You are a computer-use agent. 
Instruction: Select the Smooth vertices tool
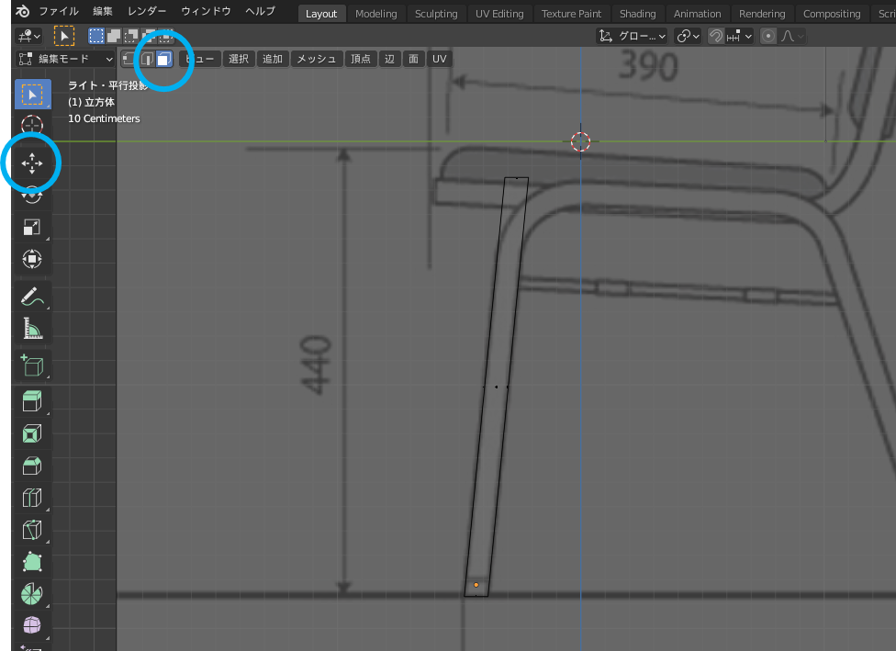pos(32,626)
